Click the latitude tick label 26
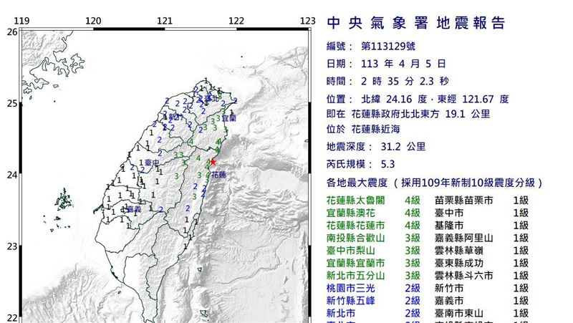 tap(12, 32)
